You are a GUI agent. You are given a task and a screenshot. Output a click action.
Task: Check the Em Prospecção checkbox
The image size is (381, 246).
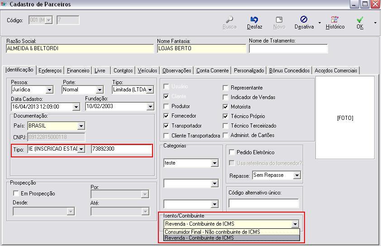pyautogui.click(x=16, y=194)
